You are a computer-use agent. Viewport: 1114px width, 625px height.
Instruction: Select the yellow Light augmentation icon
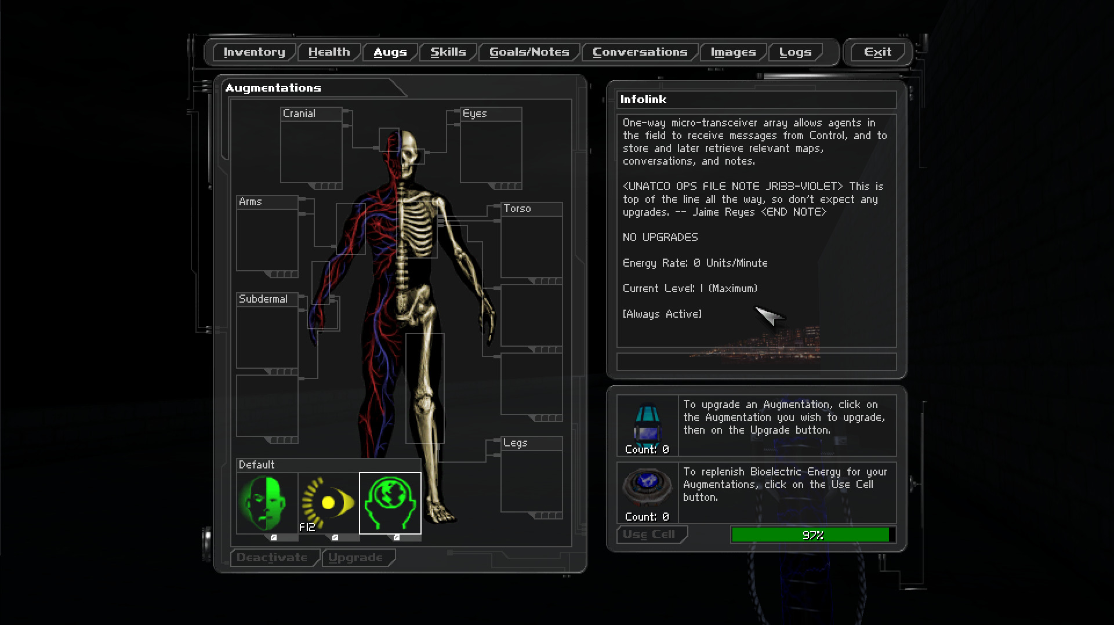(x=328, y=503)
